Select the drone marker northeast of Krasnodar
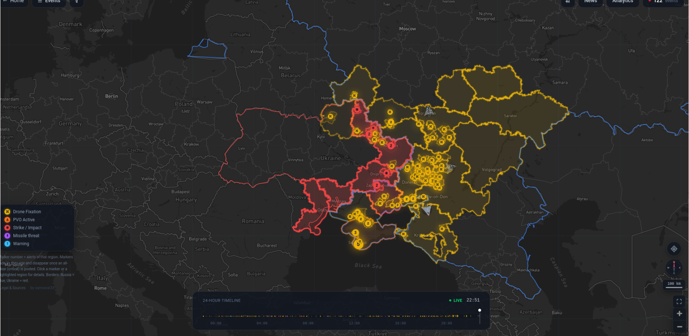 (442, 228)
